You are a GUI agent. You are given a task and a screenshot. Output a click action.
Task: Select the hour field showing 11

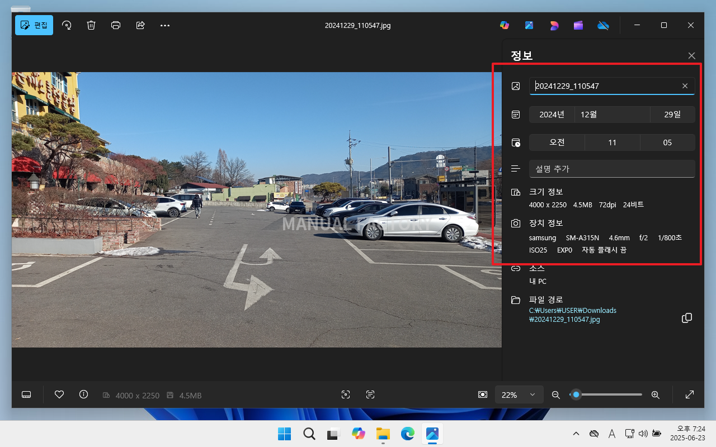[613, 142]
